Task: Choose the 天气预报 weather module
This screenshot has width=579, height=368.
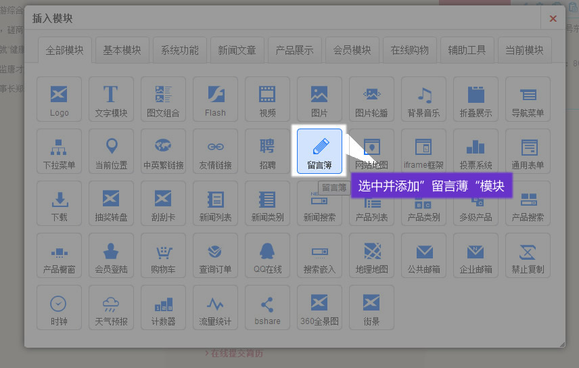Action: pyautogui.click(x=112, y=307)
